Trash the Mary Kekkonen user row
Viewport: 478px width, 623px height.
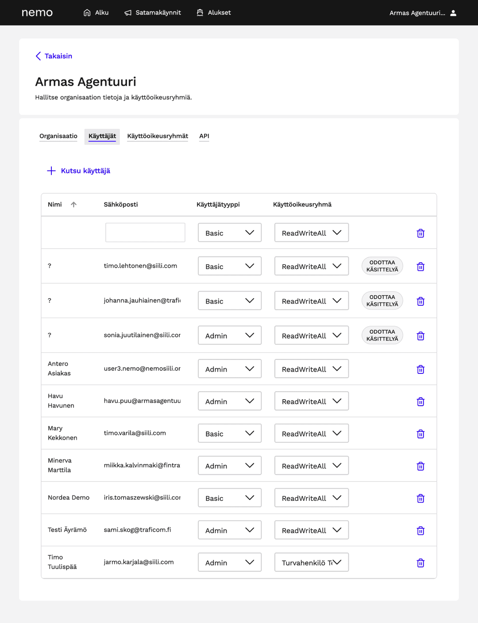pyautogui.click(x=420, y=434)
